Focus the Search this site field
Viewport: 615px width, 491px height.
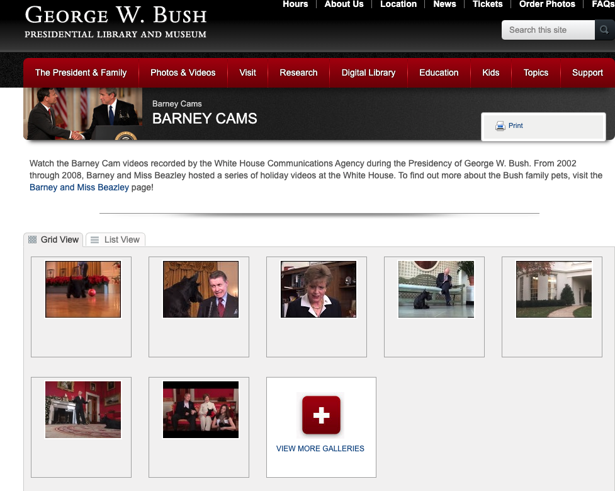tap(548, 30)
